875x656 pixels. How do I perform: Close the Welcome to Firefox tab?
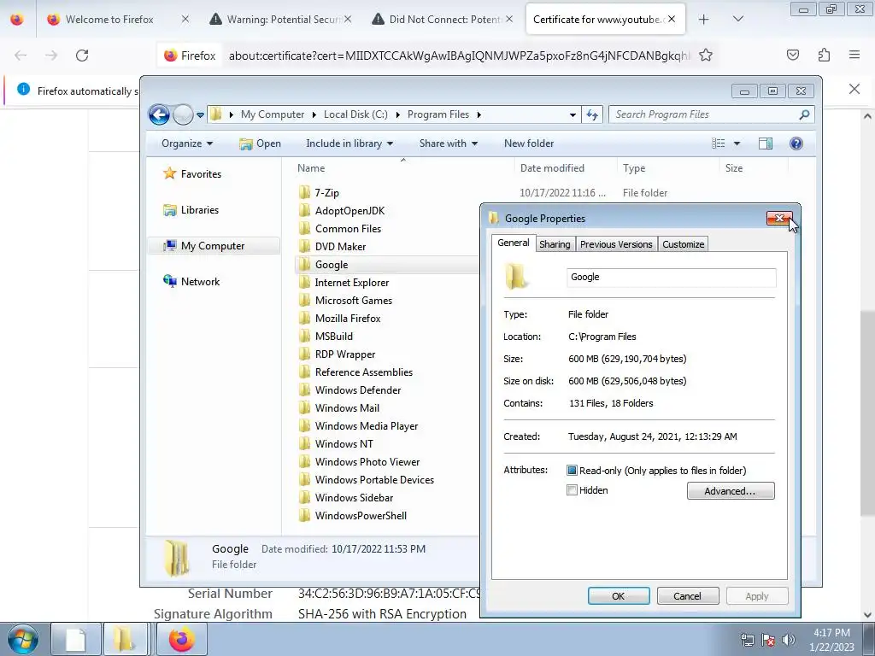tap(185, 19)
